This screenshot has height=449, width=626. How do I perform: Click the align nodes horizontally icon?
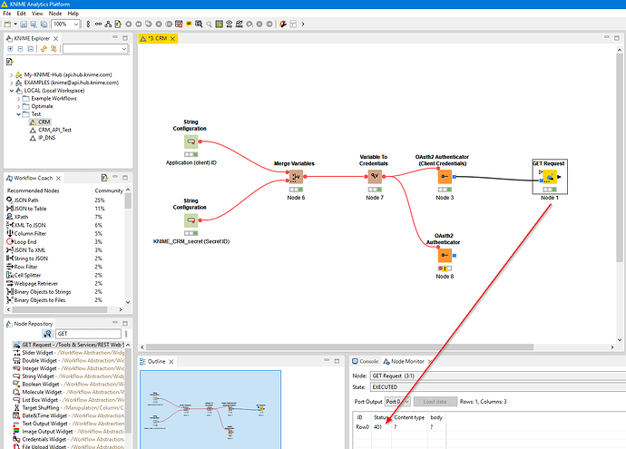[x=98, y=24]
